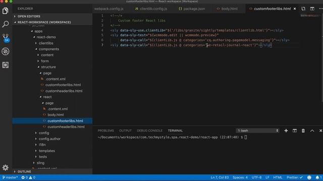Click Spaces: 4 indentation setting
The height and width of the screenshot is (181, 323).
[240, 177]
